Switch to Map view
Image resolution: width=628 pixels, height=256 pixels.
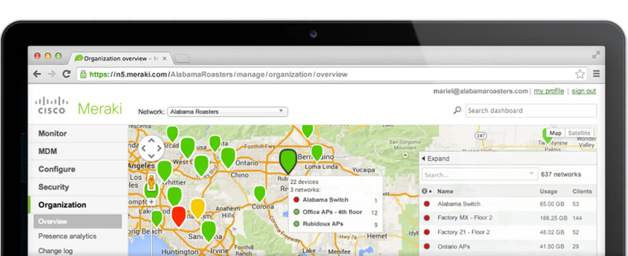click(x=555, y=133)
